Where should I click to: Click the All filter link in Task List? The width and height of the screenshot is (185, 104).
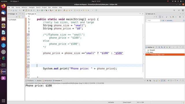(x=163, y=21)
